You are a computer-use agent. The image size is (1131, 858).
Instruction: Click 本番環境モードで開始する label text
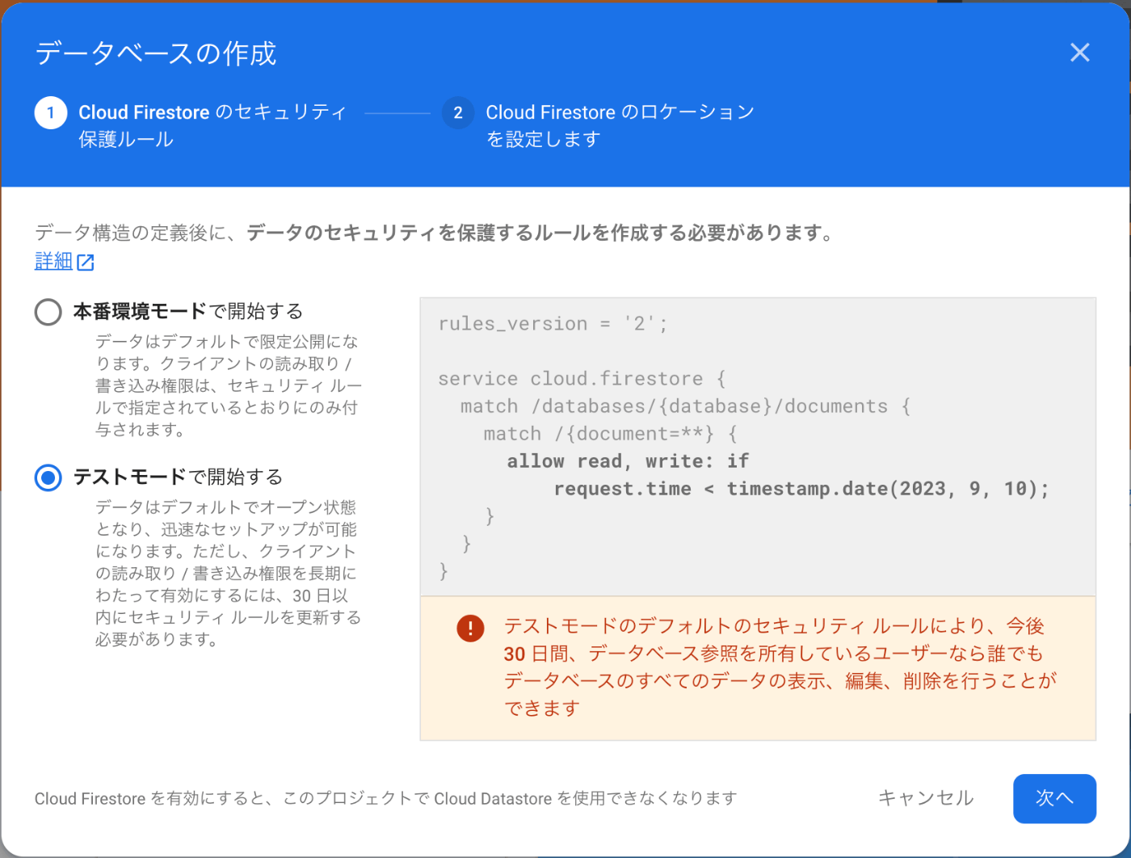coord(188,311)
